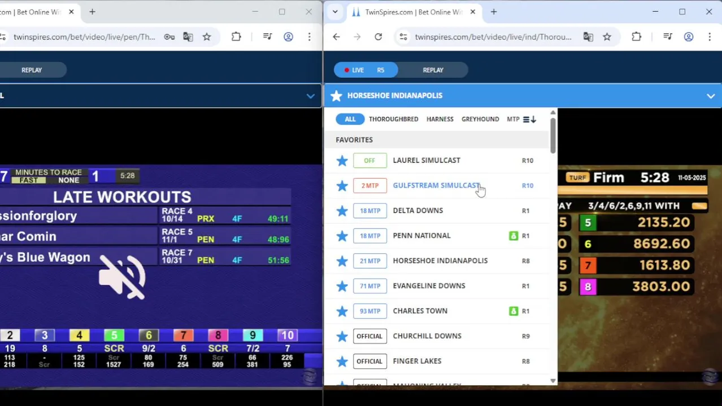
Task: Reload page in right browser window
Action: (379, 37)
